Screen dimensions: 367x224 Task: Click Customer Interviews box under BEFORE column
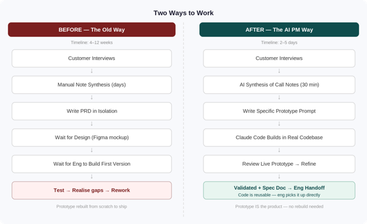[92, 58]
